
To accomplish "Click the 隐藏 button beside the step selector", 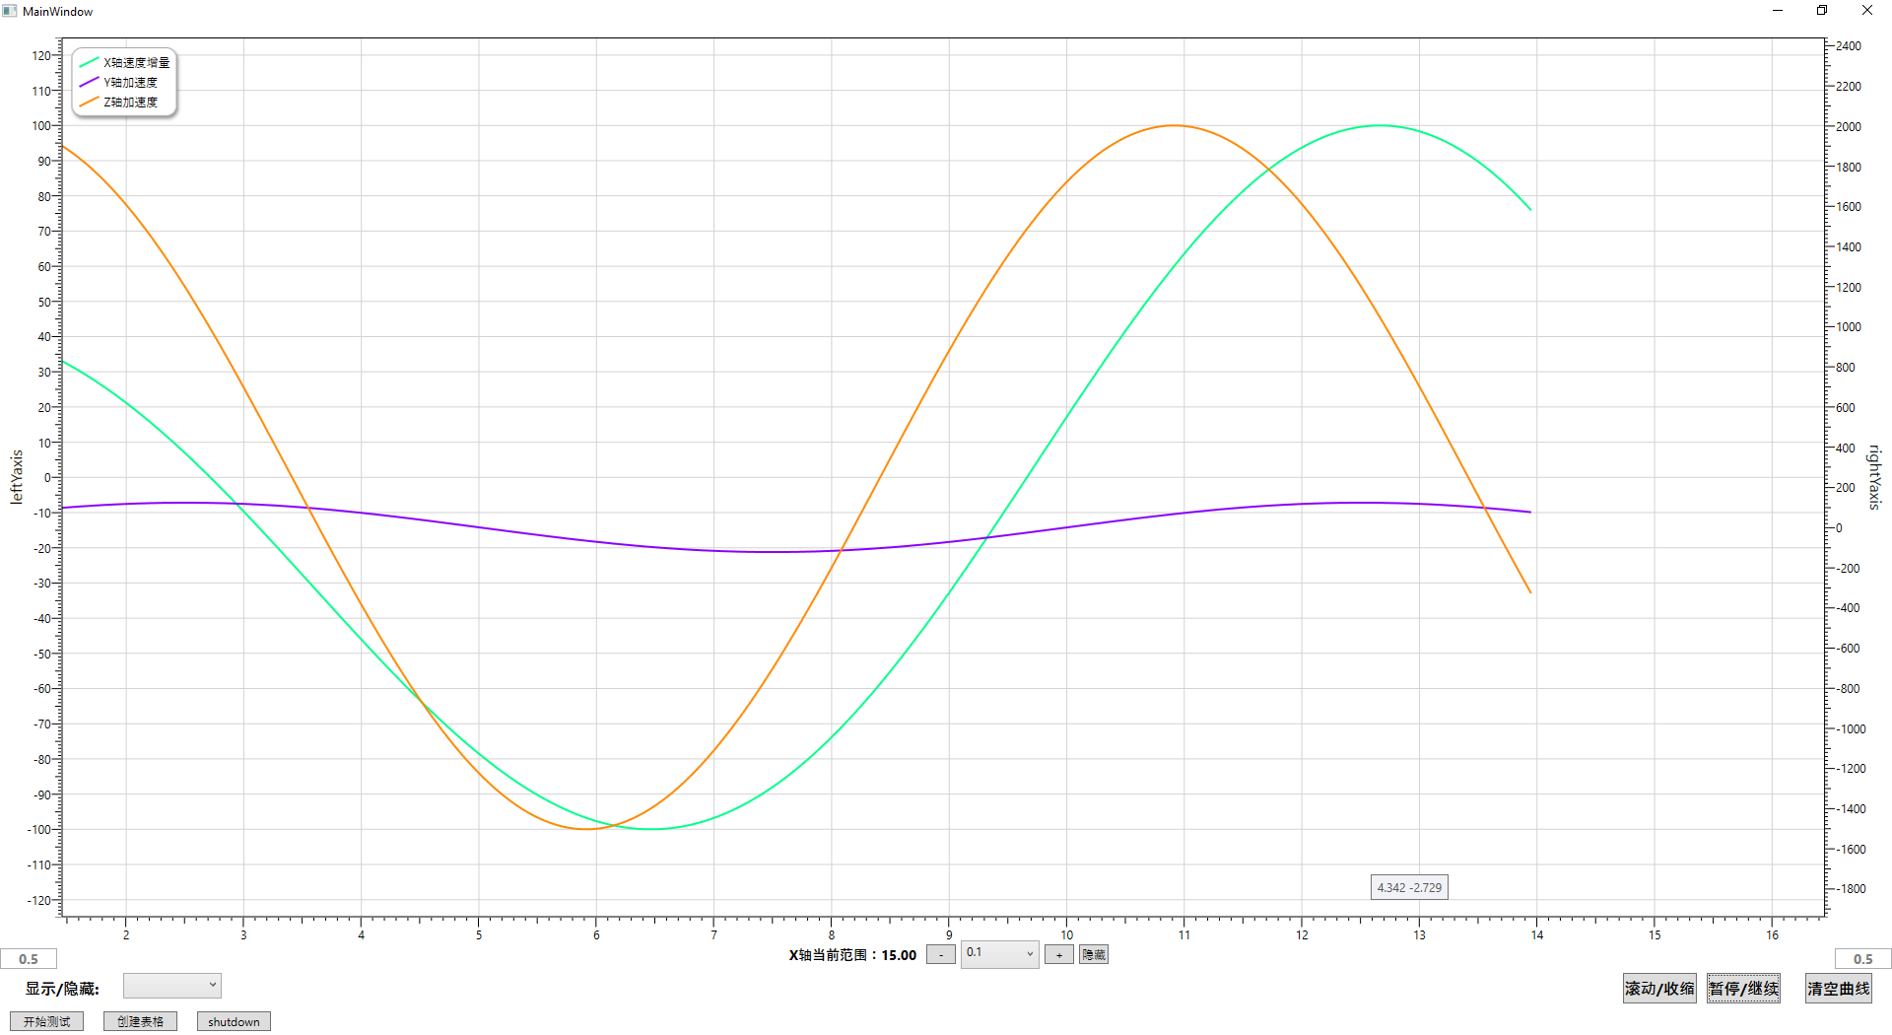I will coord(1092,953).
